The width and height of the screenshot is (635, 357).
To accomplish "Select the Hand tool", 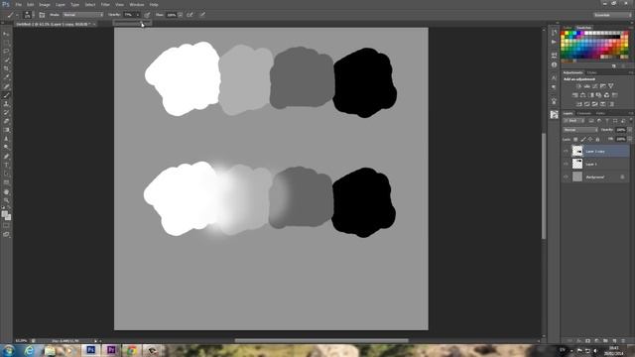I will (6, 191).
